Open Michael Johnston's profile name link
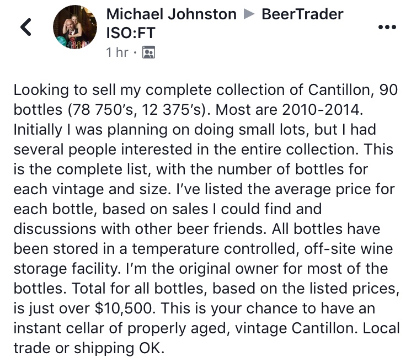The image size is (411, 362). 171,14
